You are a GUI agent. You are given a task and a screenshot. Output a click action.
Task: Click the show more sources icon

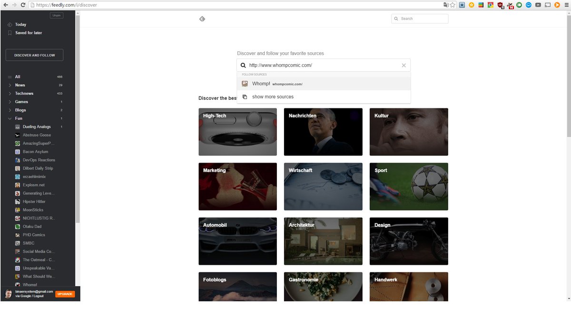point(245,97)
